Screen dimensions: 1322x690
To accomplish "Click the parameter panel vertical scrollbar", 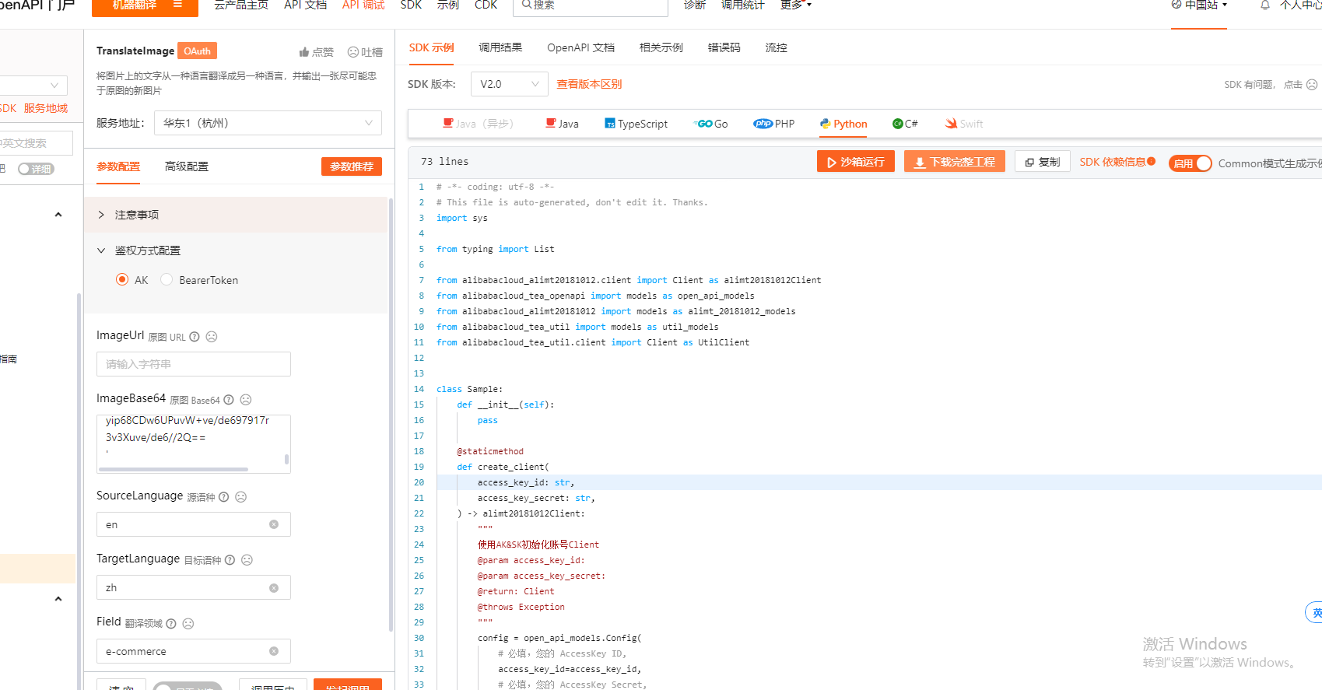I will coord(391,414).
